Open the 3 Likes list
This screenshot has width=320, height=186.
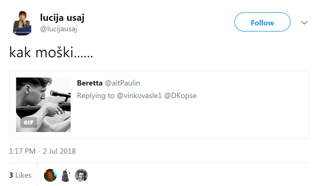(20, 175)
